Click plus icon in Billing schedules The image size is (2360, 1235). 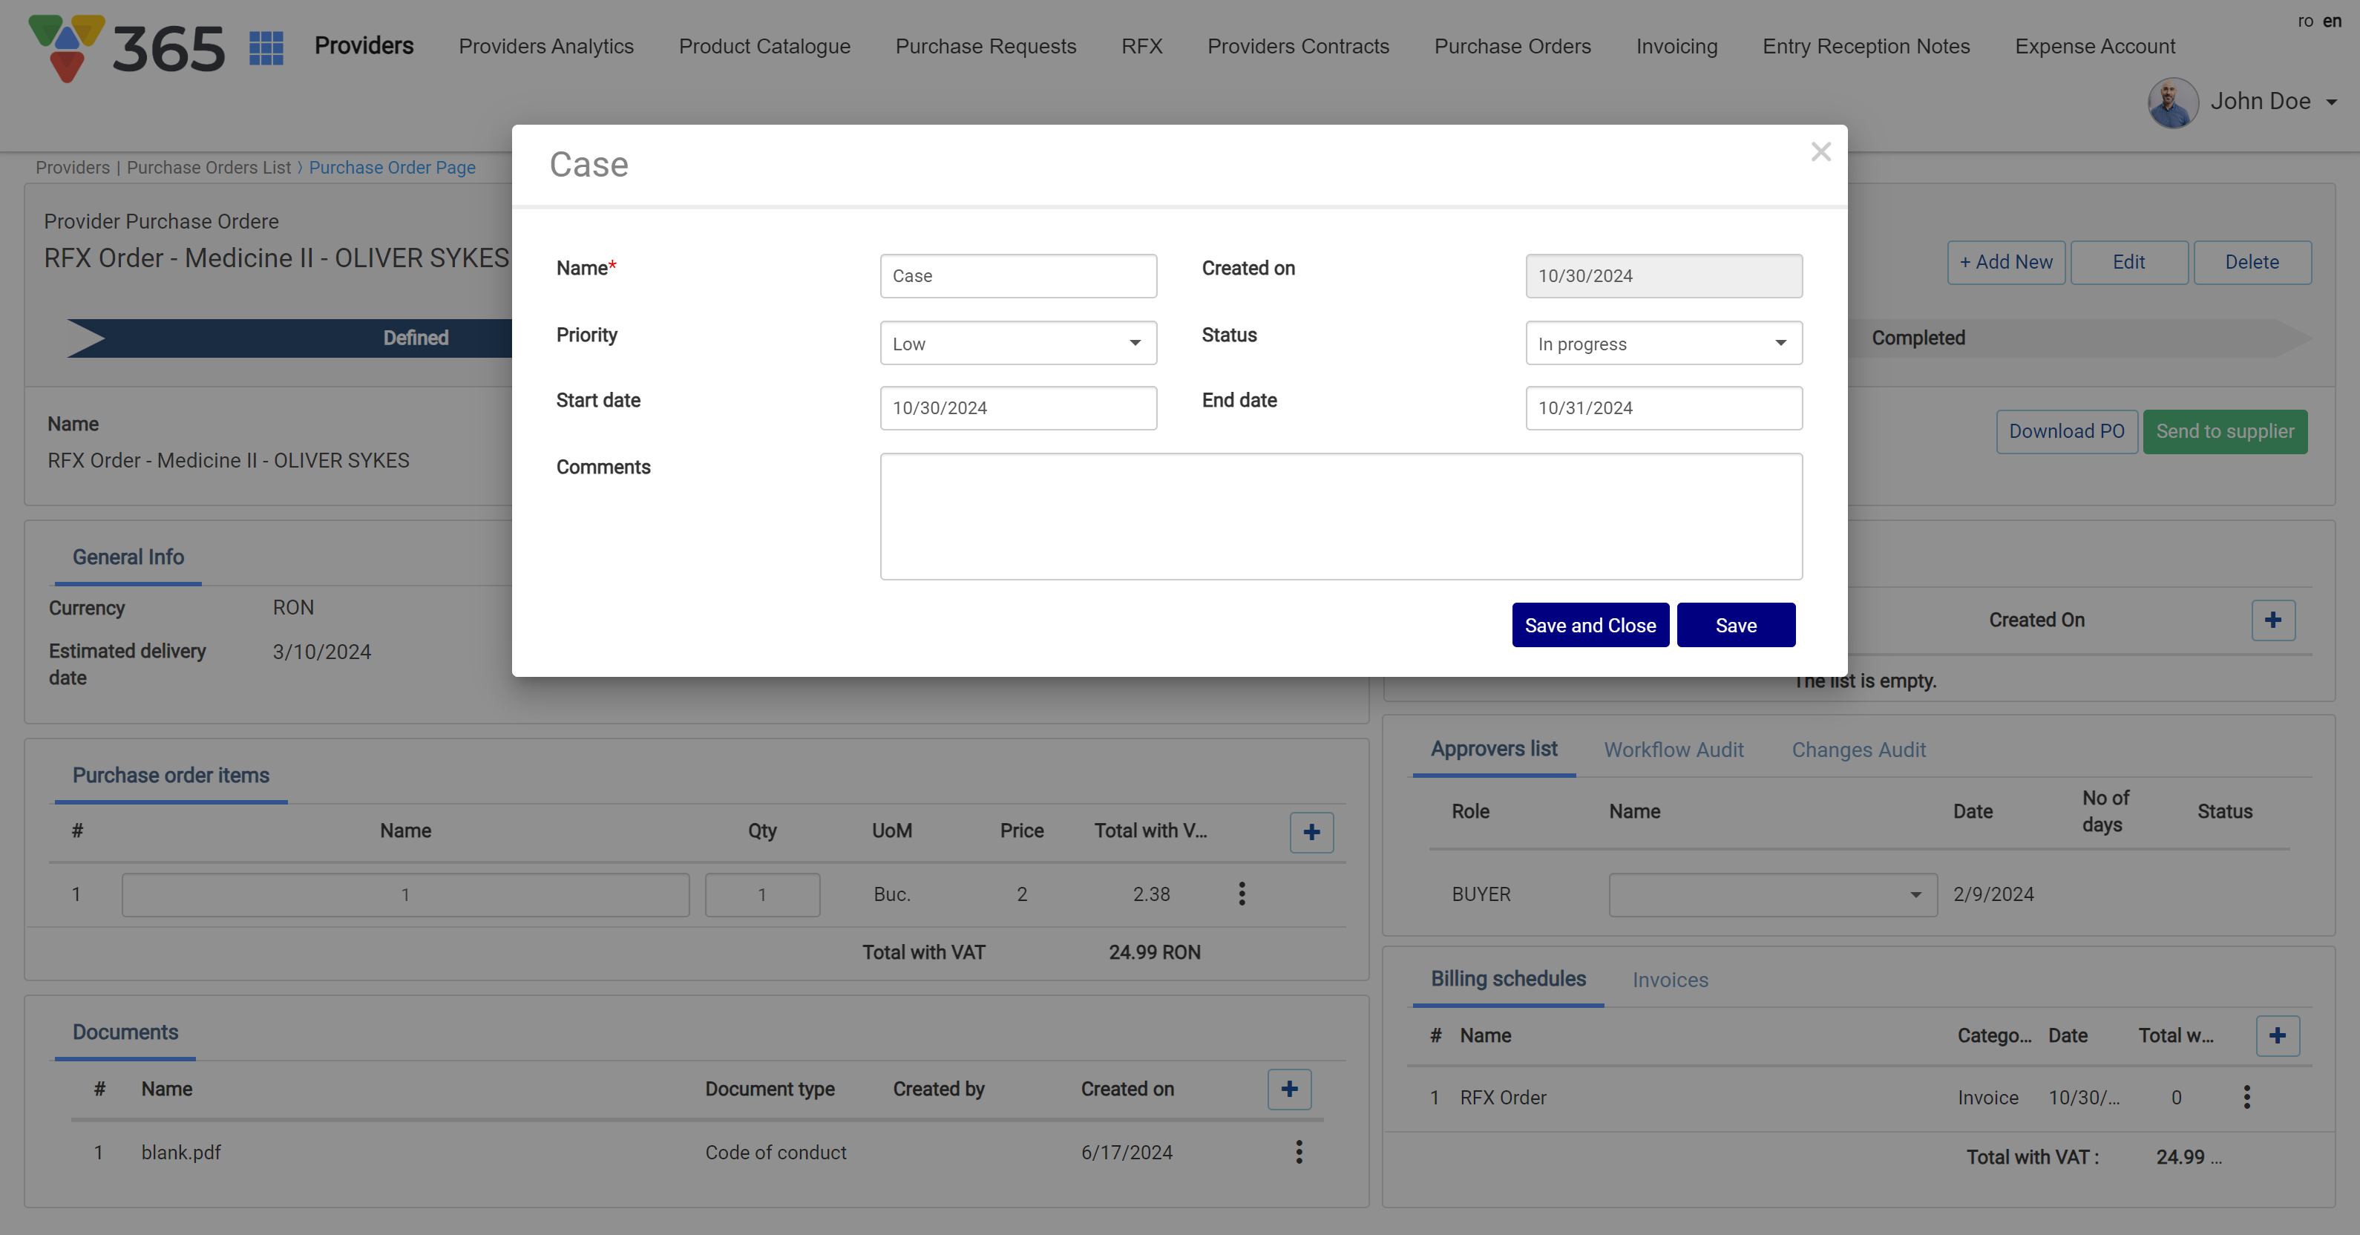tap(2278, 1035)
